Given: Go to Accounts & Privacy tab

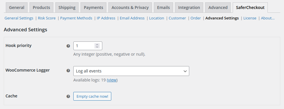Looking at the screenshot, I should (130, 8).
